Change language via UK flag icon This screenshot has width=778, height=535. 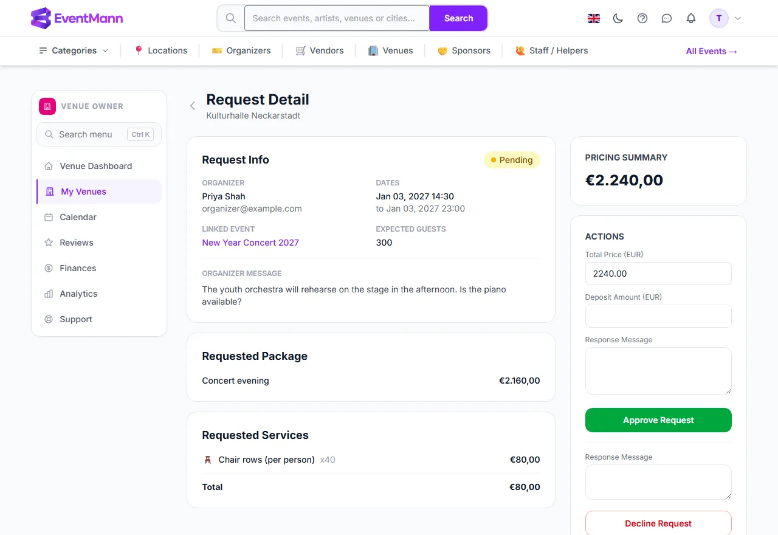coord(594,18)
